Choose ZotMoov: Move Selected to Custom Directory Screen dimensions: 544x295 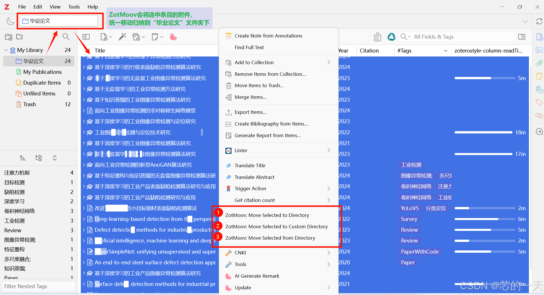click(x=276, y=227)
